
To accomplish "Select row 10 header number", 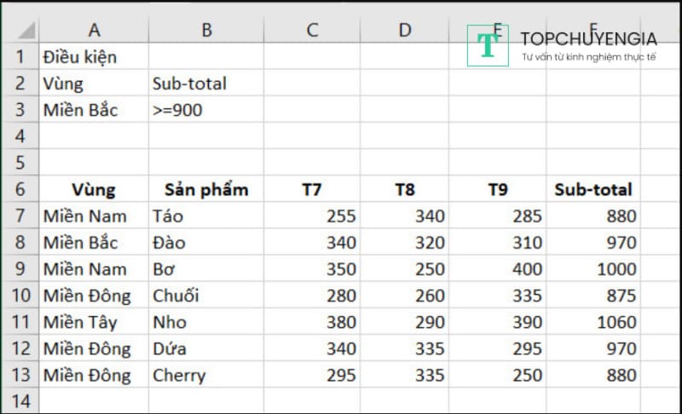I will pos(20,296).
